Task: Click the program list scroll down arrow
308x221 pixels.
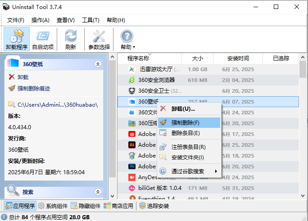Action: pyautogui.click(x=303, y=196)
